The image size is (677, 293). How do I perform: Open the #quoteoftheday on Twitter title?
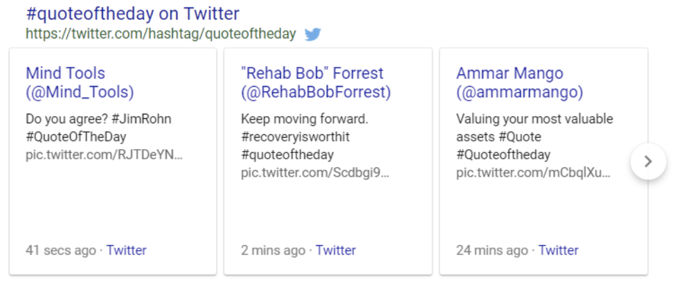(x=132, y=13)
